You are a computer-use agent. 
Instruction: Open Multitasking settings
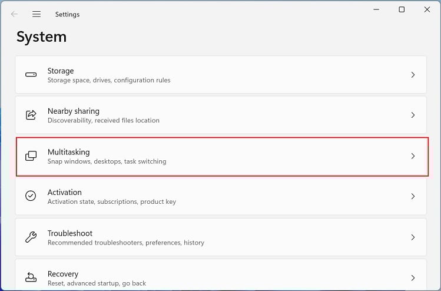coord(69,153)
